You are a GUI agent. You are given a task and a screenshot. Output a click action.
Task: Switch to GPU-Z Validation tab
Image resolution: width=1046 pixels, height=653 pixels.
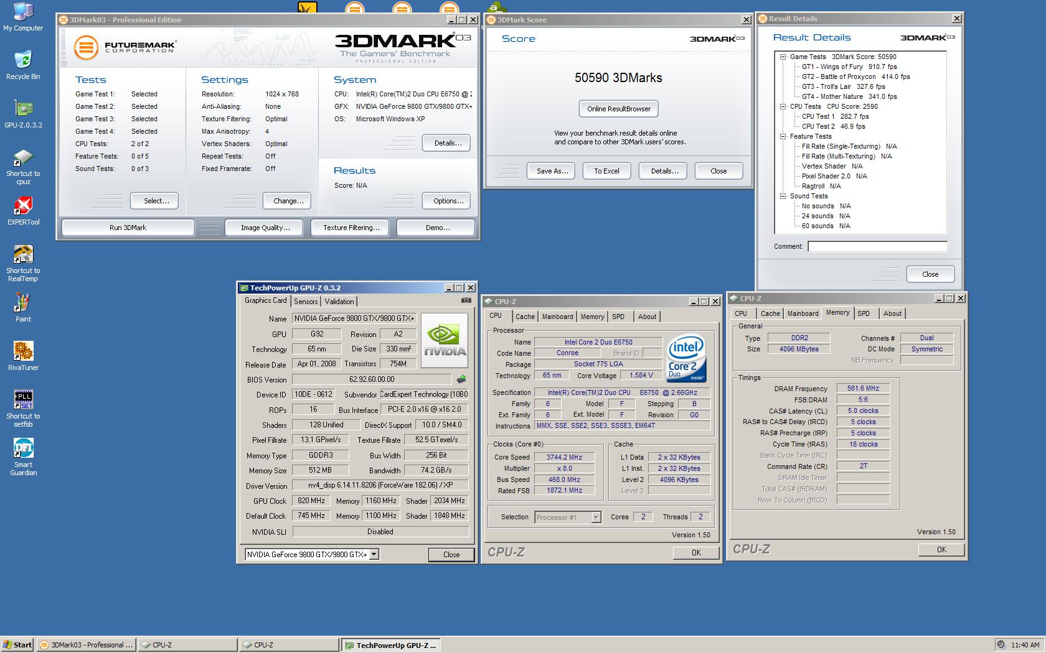pyautogui.click(x=339, y=302)
